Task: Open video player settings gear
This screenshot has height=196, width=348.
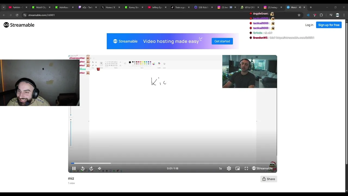Action: coord(229,169)
